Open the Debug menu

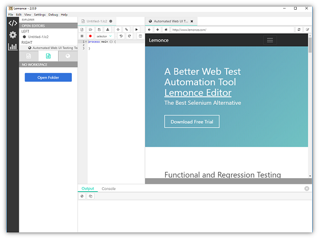53,15
